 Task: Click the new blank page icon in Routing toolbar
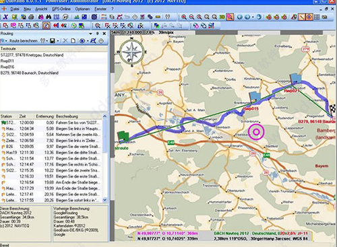(73, 41)
